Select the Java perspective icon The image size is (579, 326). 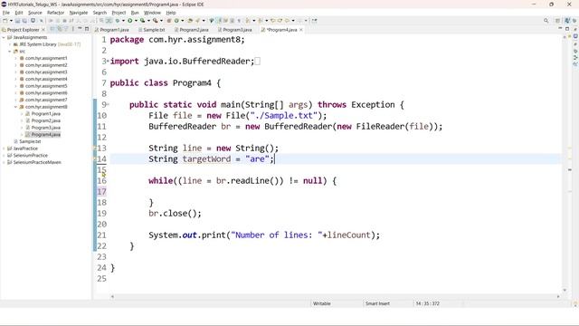pyautogui.click(x=567, y=21)
